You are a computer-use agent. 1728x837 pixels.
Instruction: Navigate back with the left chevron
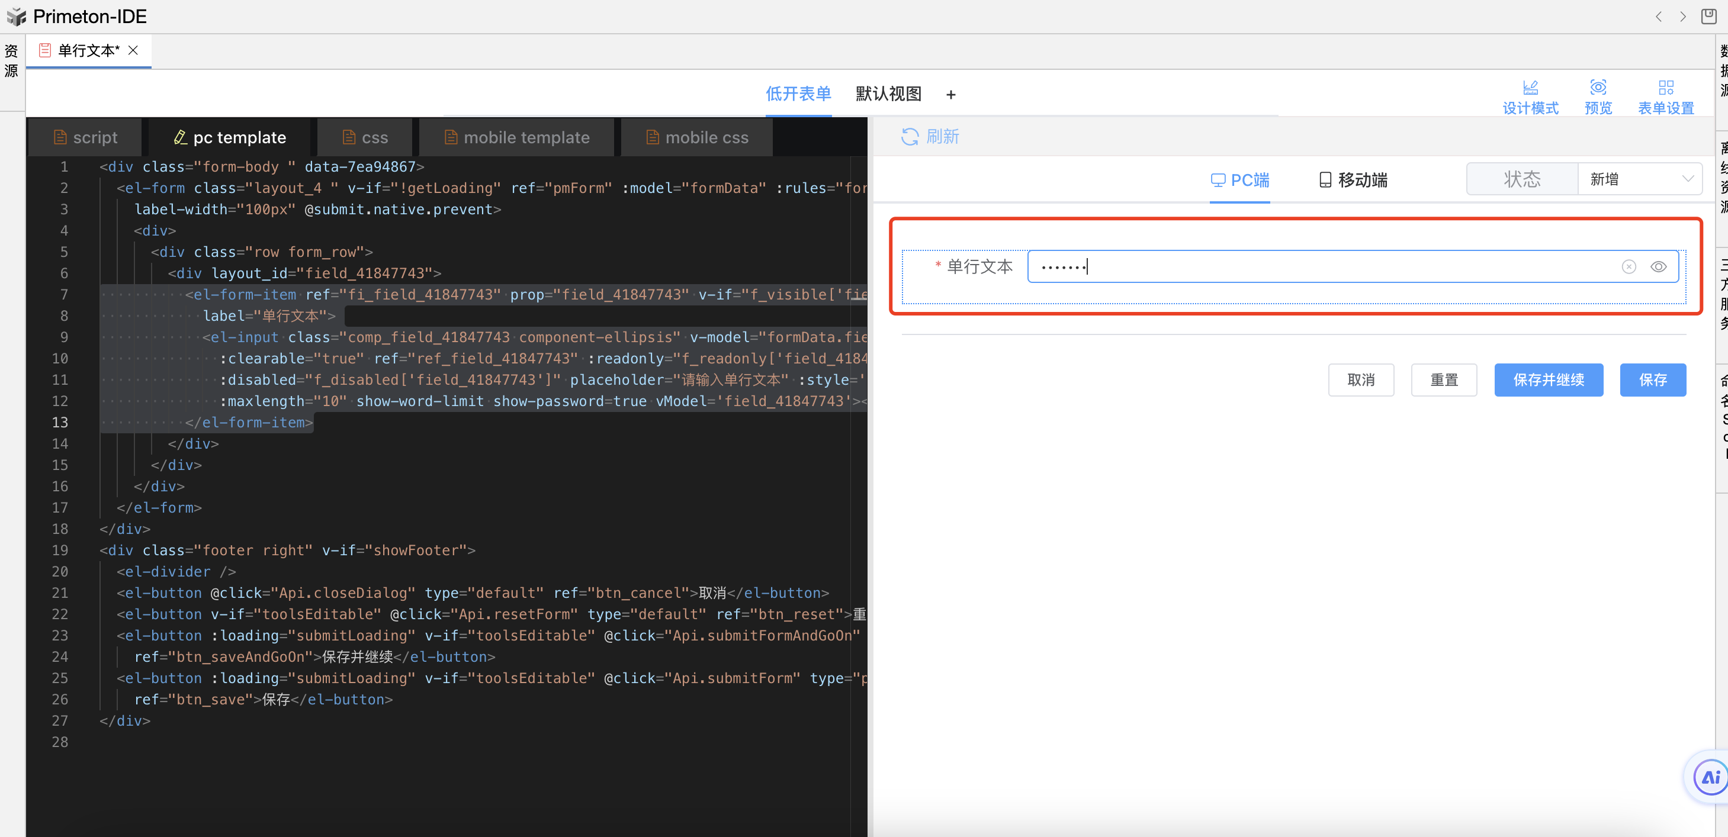coord(1658,16)
